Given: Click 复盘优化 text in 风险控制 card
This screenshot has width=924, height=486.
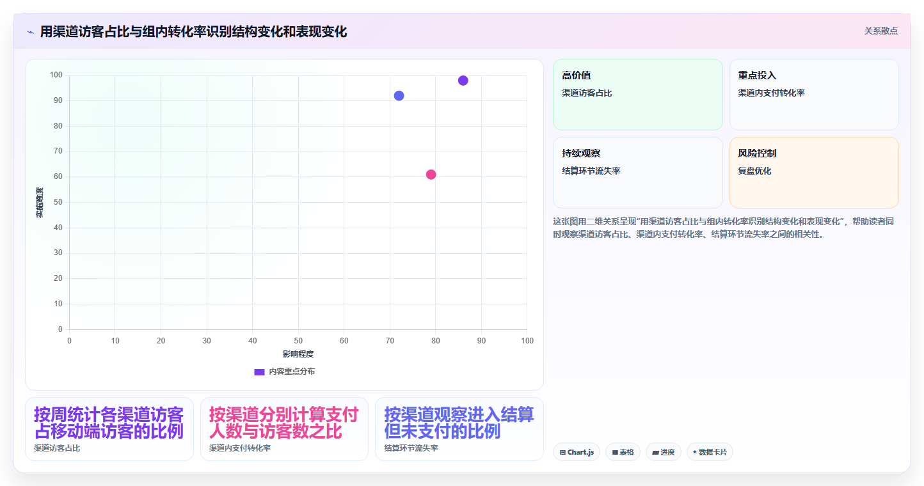Looking at the screenshot, I should point(754,171).
